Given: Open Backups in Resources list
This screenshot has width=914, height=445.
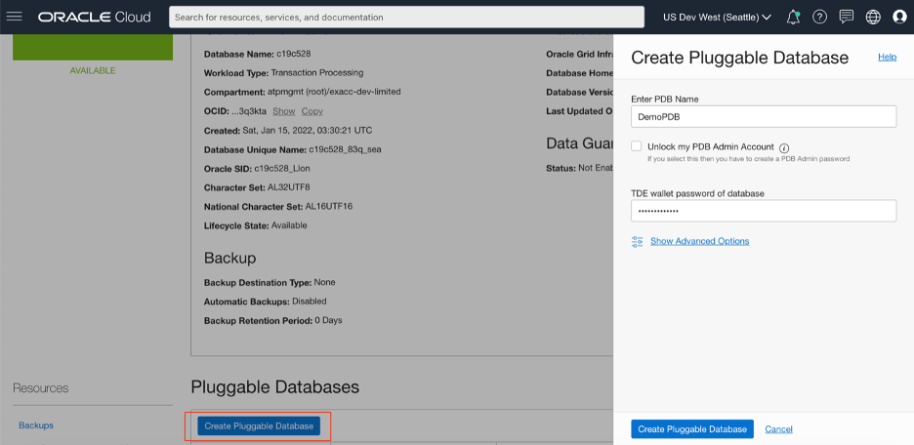Looking at the screenshot, I should click(36, 425).
